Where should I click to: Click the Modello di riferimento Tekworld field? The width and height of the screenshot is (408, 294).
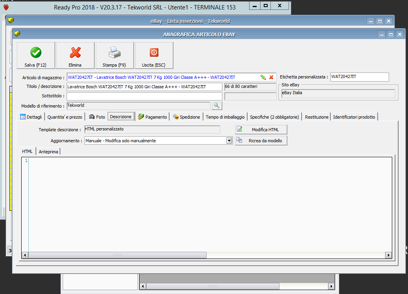138,106
